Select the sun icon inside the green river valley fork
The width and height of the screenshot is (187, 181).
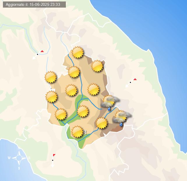[x=83, y=111]
